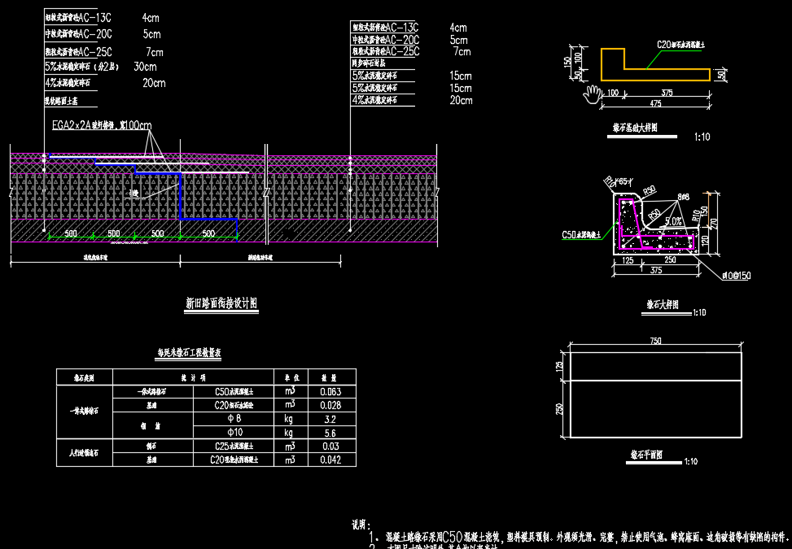This screenshot has height=549, width=792.
Task: Click the 0.03 quantity cell
Action: pos(330,446)
